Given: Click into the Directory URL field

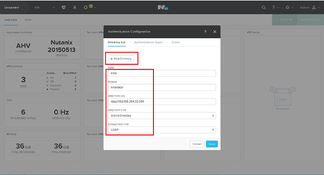Looking at the screenshot, I should 162,102.
